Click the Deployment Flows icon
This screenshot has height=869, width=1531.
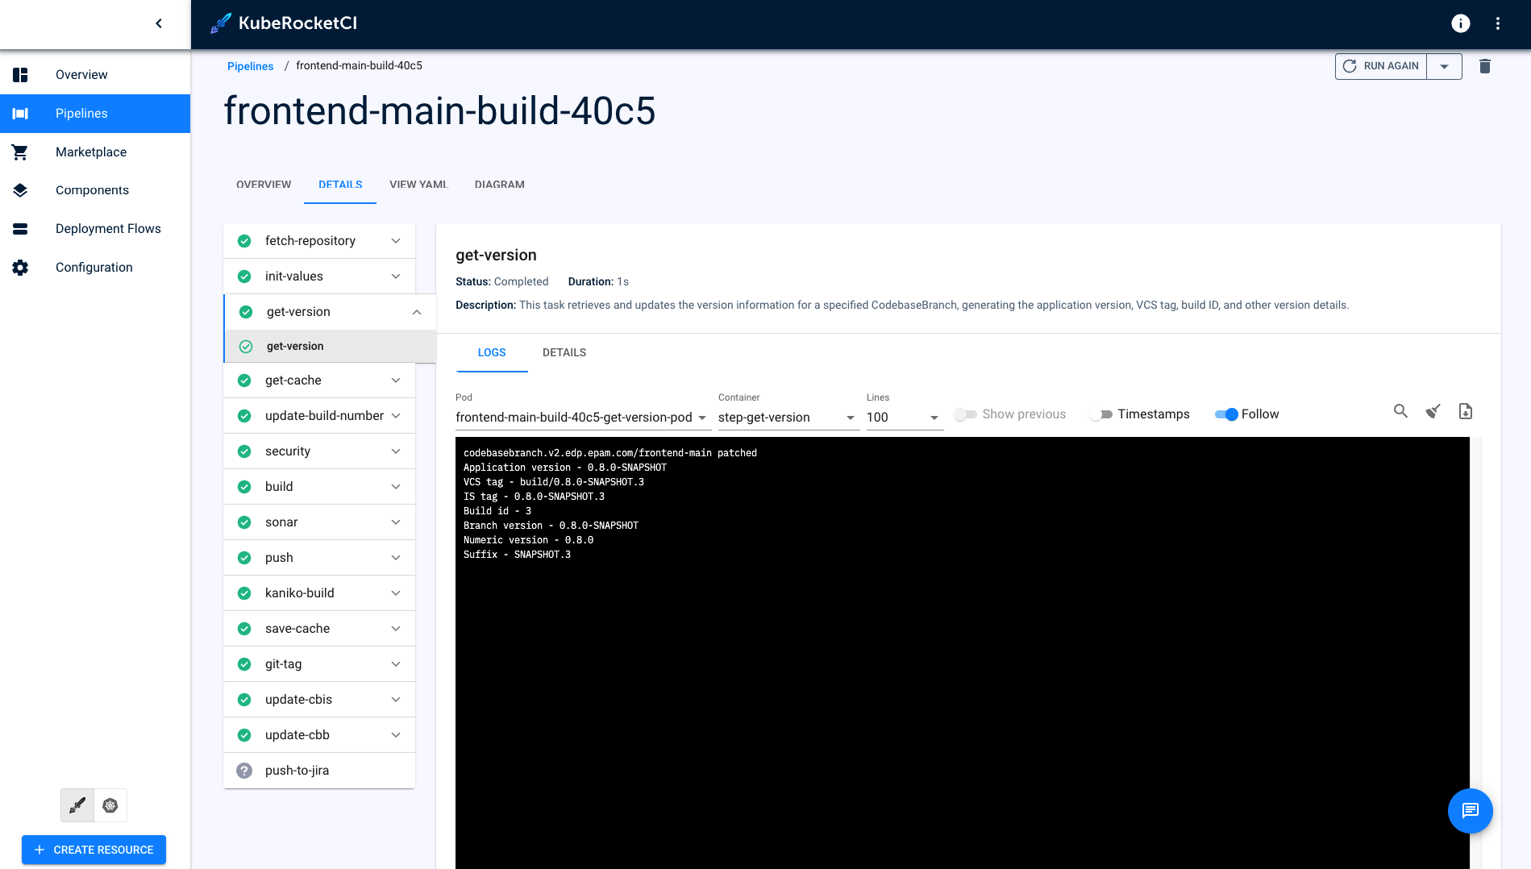coord(20,229)
